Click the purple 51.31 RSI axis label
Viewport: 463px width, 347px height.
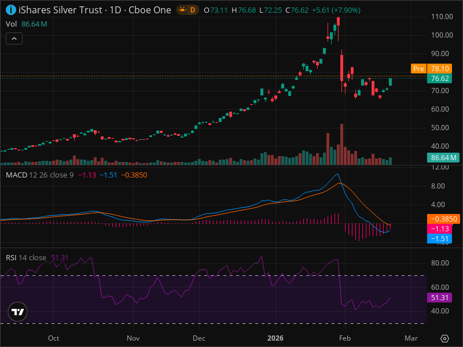[x=439, y=297]
